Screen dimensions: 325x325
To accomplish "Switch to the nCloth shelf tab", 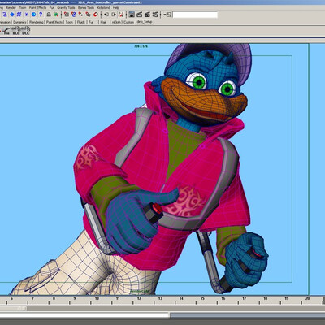I will point(117,22).
